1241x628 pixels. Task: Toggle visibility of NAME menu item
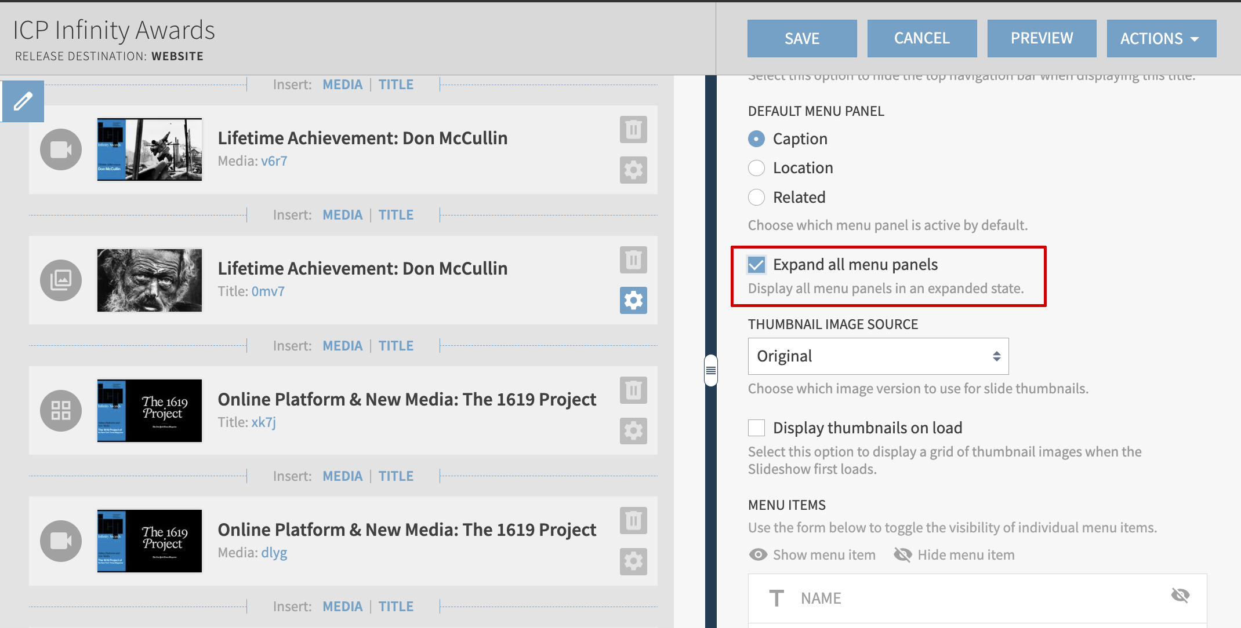coord(1180,595)
